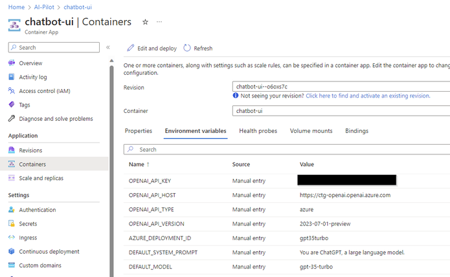
Task: Click the Source column header
Action: click(x=241, y=164)
